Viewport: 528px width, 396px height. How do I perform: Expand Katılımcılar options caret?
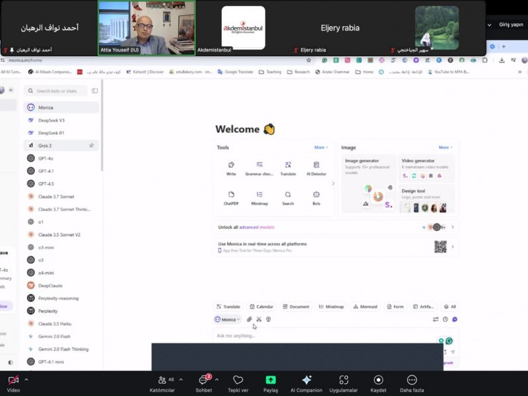(x=181, y=379)
